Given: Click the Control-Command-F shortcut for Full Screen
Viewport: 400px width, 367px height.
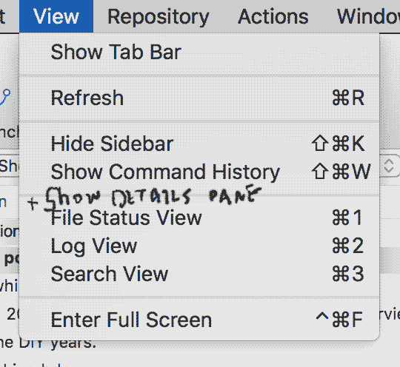Looking at the screenshot, I should coord(339,319).
